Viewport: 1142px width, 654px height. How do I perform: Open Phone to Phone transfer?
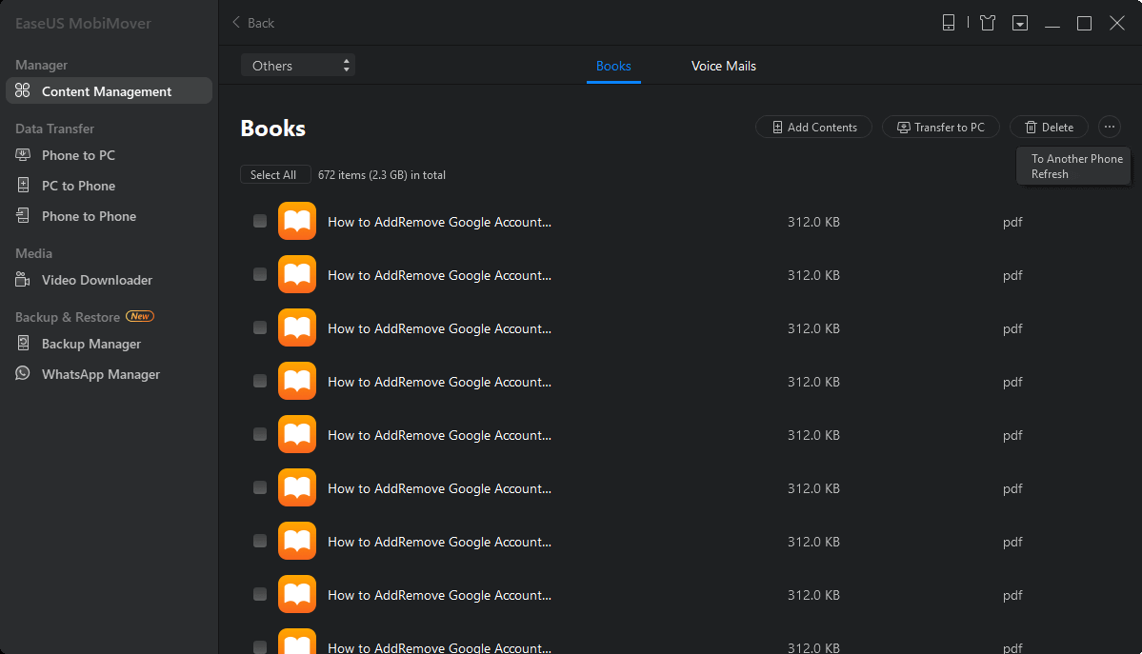click(89, 216)
